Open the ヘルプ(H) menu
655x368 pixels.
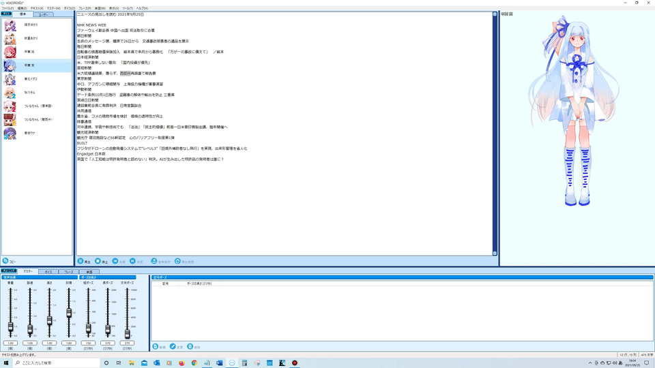point(142,8)
